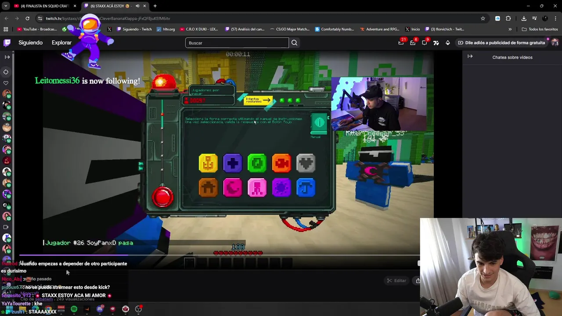This screenshot has height=316, width=562.
Task: Open the apps grid in bookmarks bar
Action: click(6, 29)
